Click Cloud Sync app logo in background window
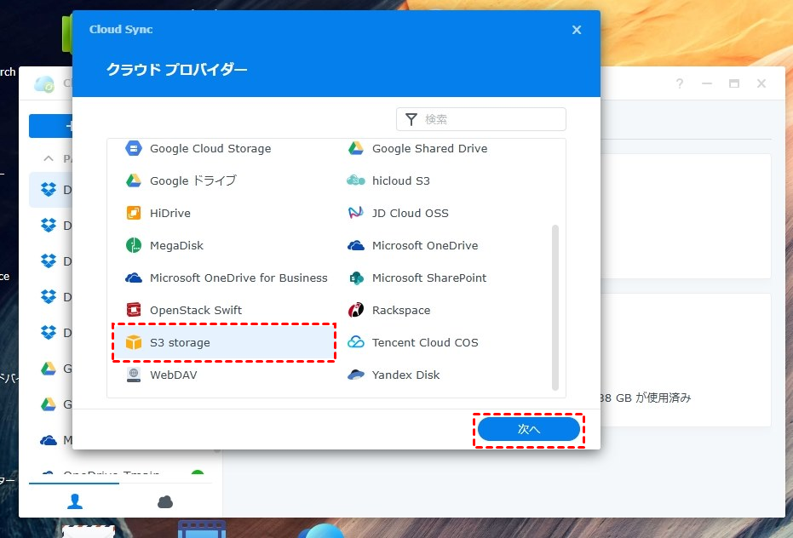Viewport: 793px width, 538px height. [x=44, y=84]
